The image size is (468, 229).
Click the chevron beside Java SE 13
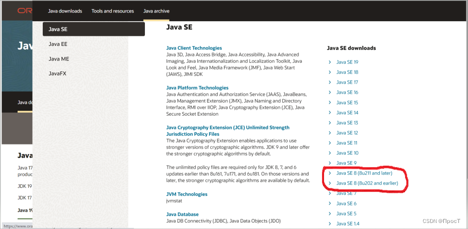[330, 123]
